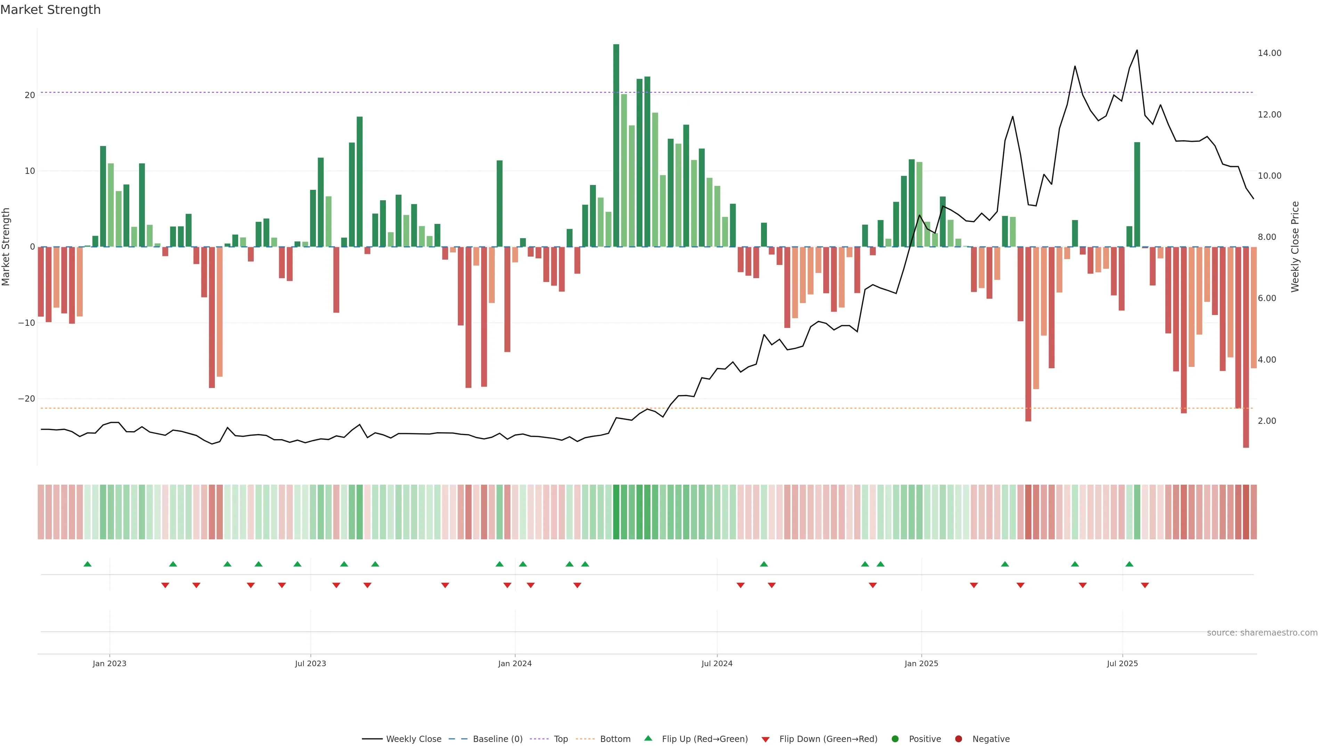Click the darkest green heatmap strip cell
Viewport: 1335px width, 751px height.
coord(616,512)
